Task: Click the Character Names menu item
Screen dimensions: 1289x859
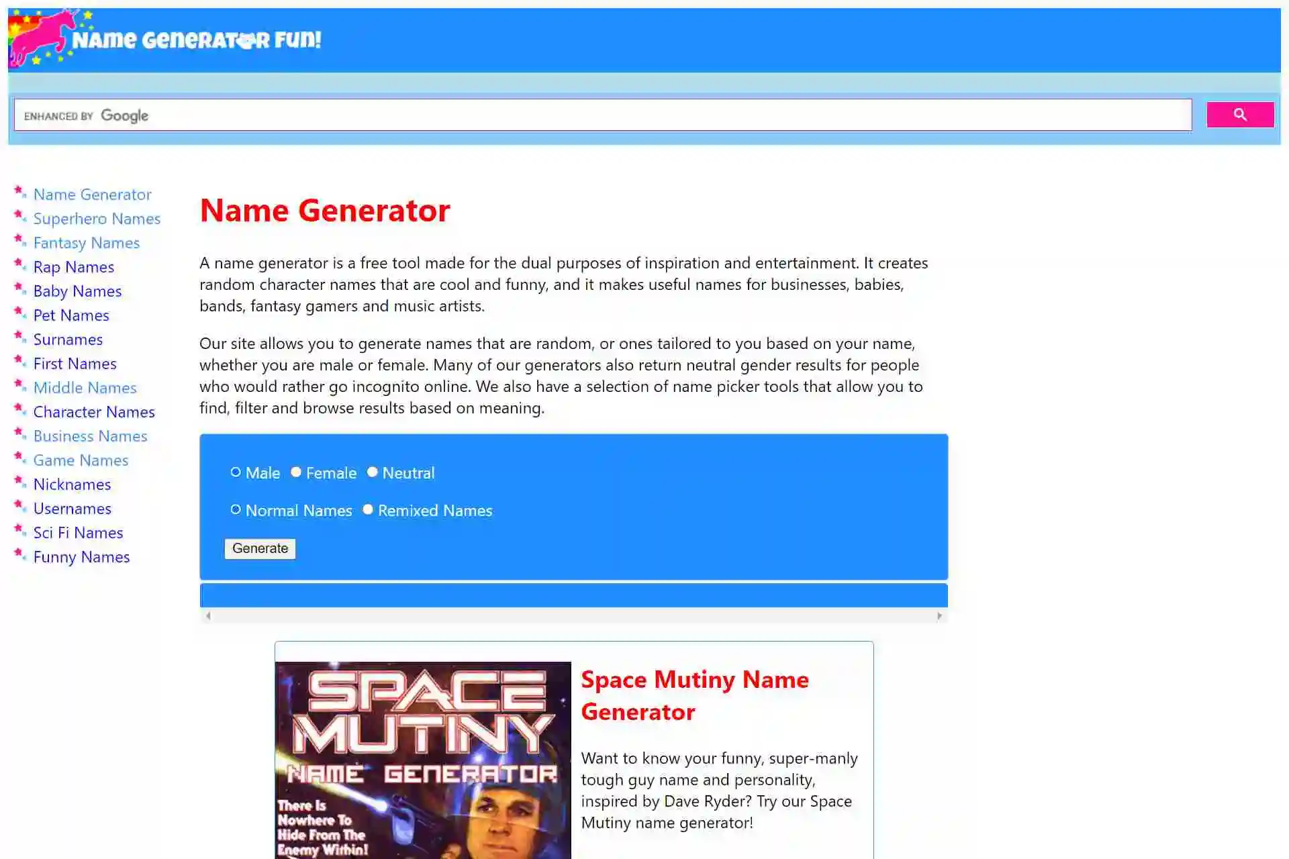Action: coord(94,410)
